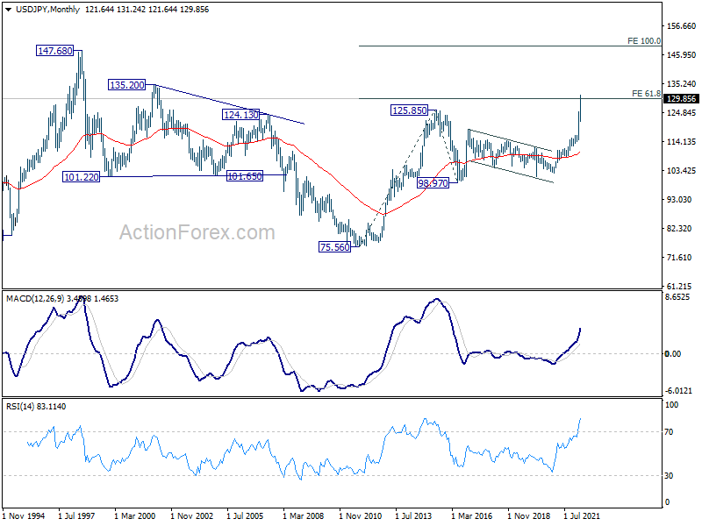Click the 93.030 price axis value
This screenshot has height=526, width=702.
pos(679,200)
